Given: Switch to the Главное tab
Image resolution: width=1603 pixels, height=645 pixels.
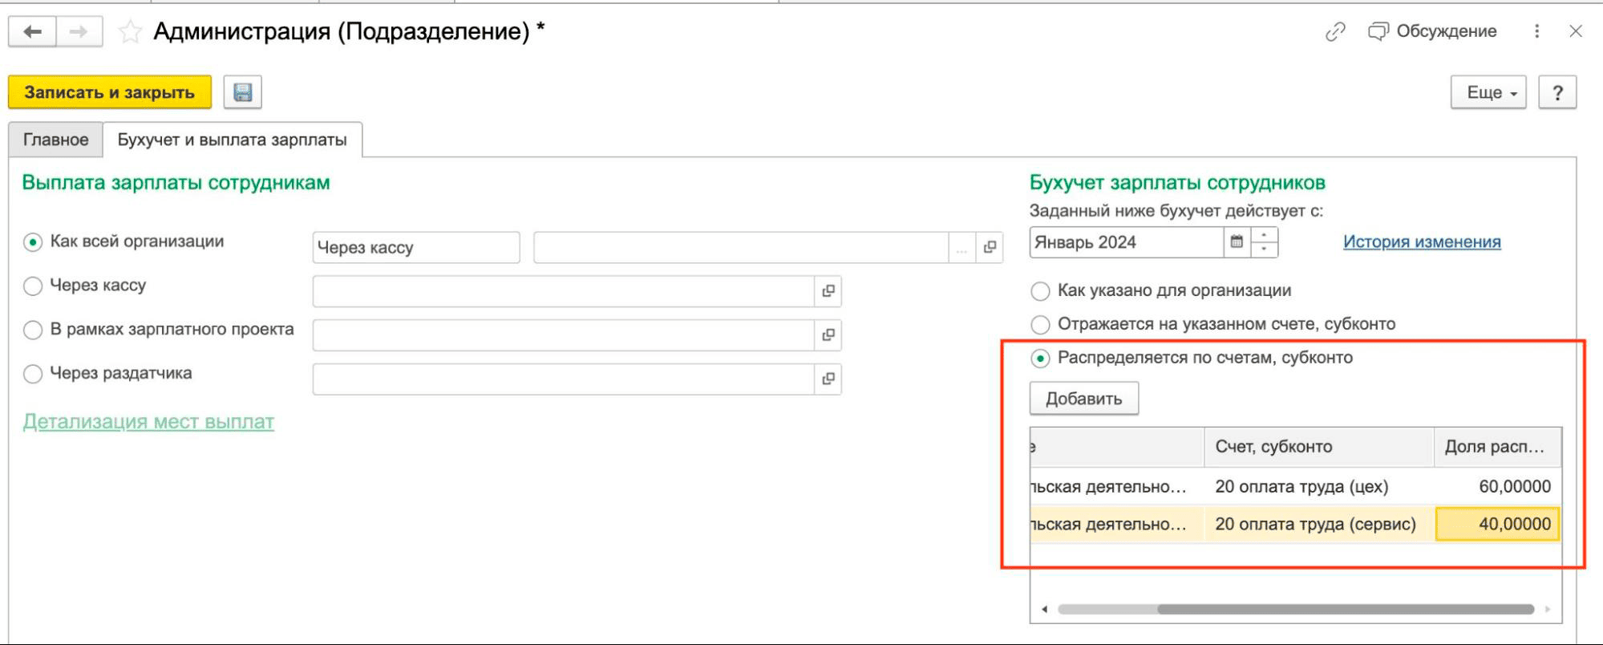Looking at the screenshot, I should click(x=55, y=140).
